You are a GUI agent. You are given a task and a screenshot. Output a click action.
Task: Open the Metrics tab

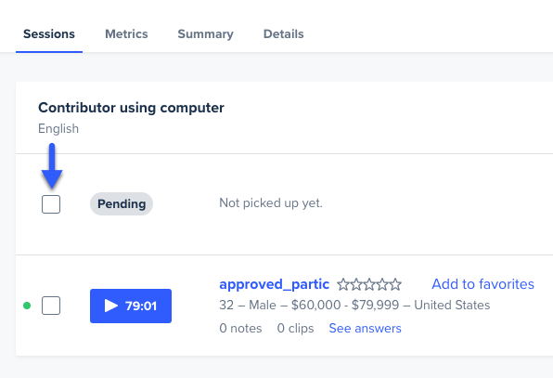pyautogui.click(x=126, y=33)
